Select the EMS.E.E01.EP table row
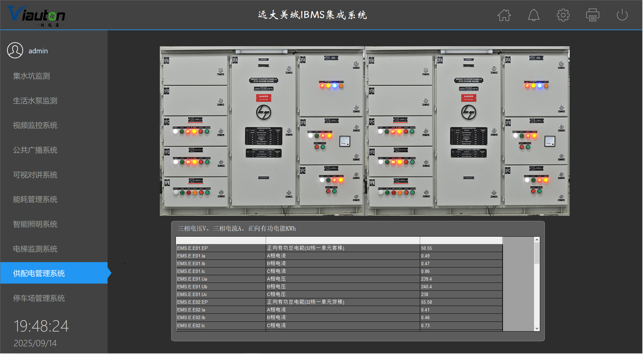 click(338, 248)
